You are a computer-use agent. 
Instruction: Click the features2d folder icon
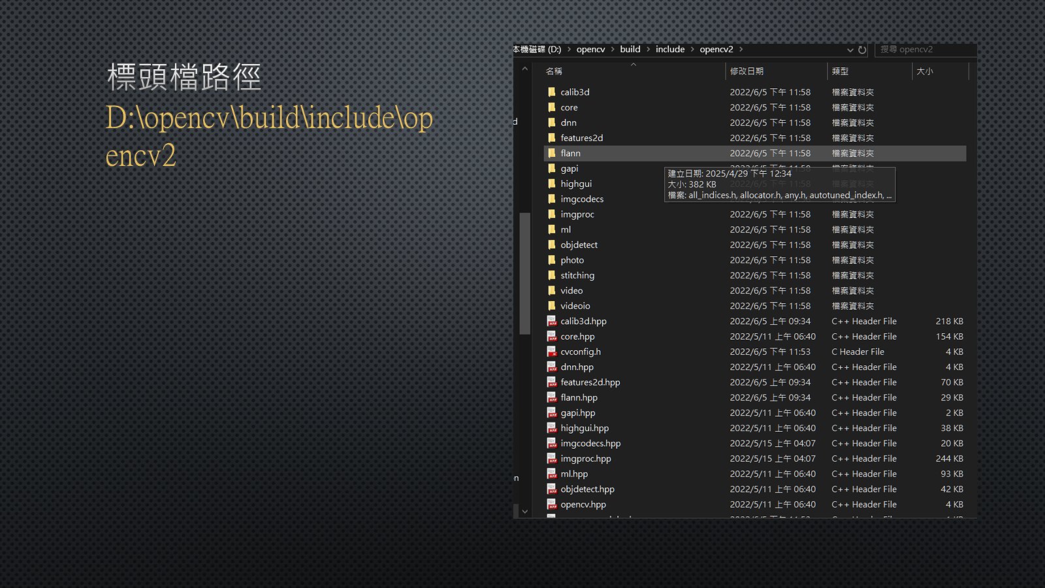552,138
